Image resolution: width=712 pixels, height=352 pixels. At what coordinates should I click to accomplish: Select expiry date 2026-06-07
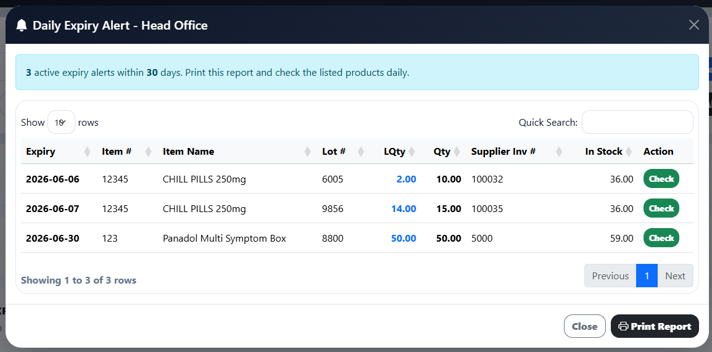[x=52, y=208]
